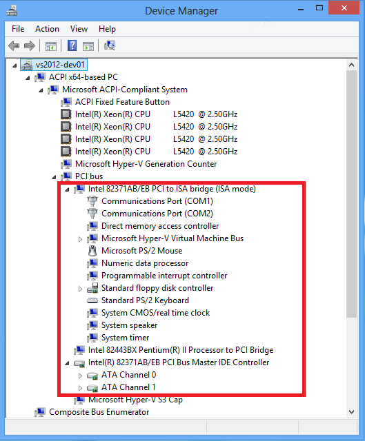
Task: Open the File menu
Action: (18, 29)
